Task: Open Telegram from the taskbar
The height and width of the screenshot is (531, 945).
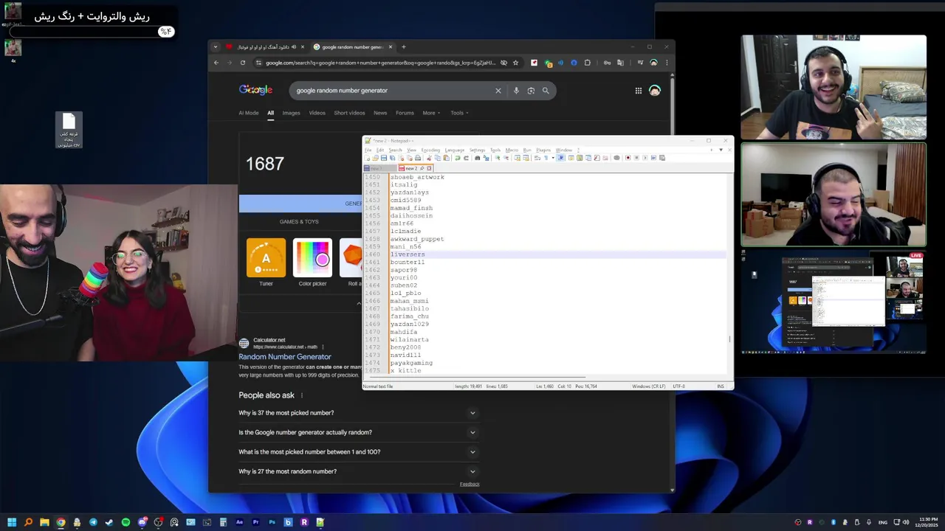Action: pos(93,522)
